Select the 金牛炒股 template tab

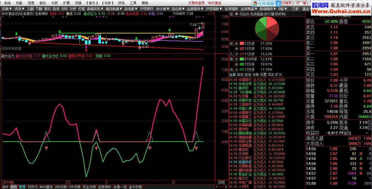[135, 187]
